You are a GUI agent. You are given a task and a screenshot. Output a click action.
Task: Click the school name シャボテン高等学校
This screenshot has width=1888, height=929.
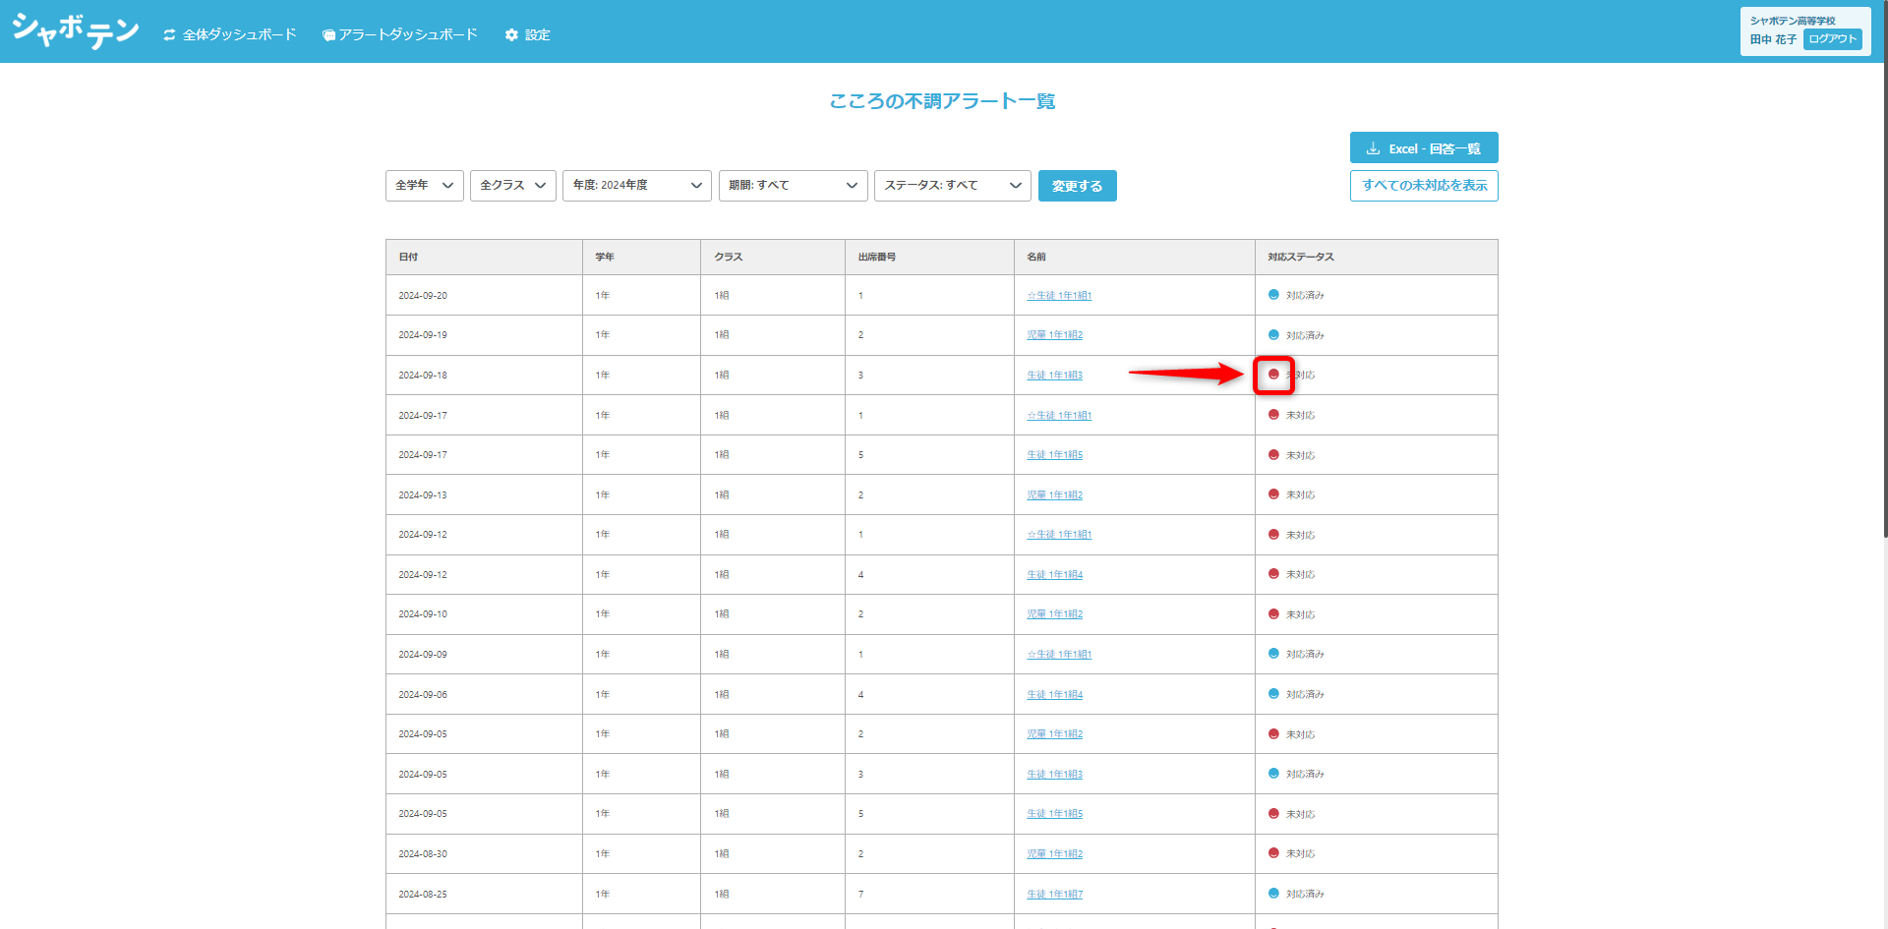click(1793, 21)
